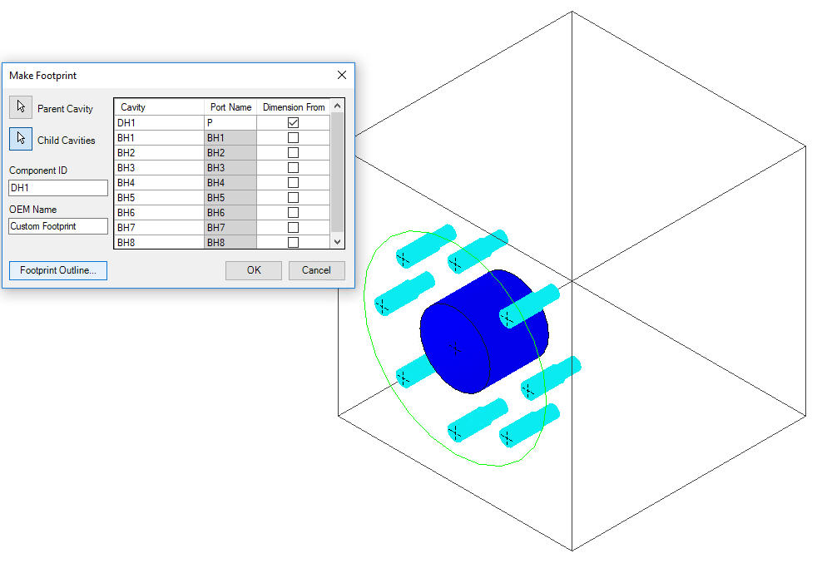Select the BH3 cavity cell
Screen dimensions: 822x568
(160, 168)
